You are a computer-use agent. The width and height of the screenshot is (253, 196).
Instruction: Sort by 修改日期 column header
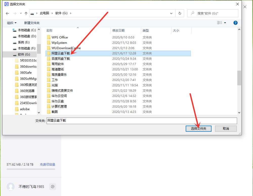point(118,30)
